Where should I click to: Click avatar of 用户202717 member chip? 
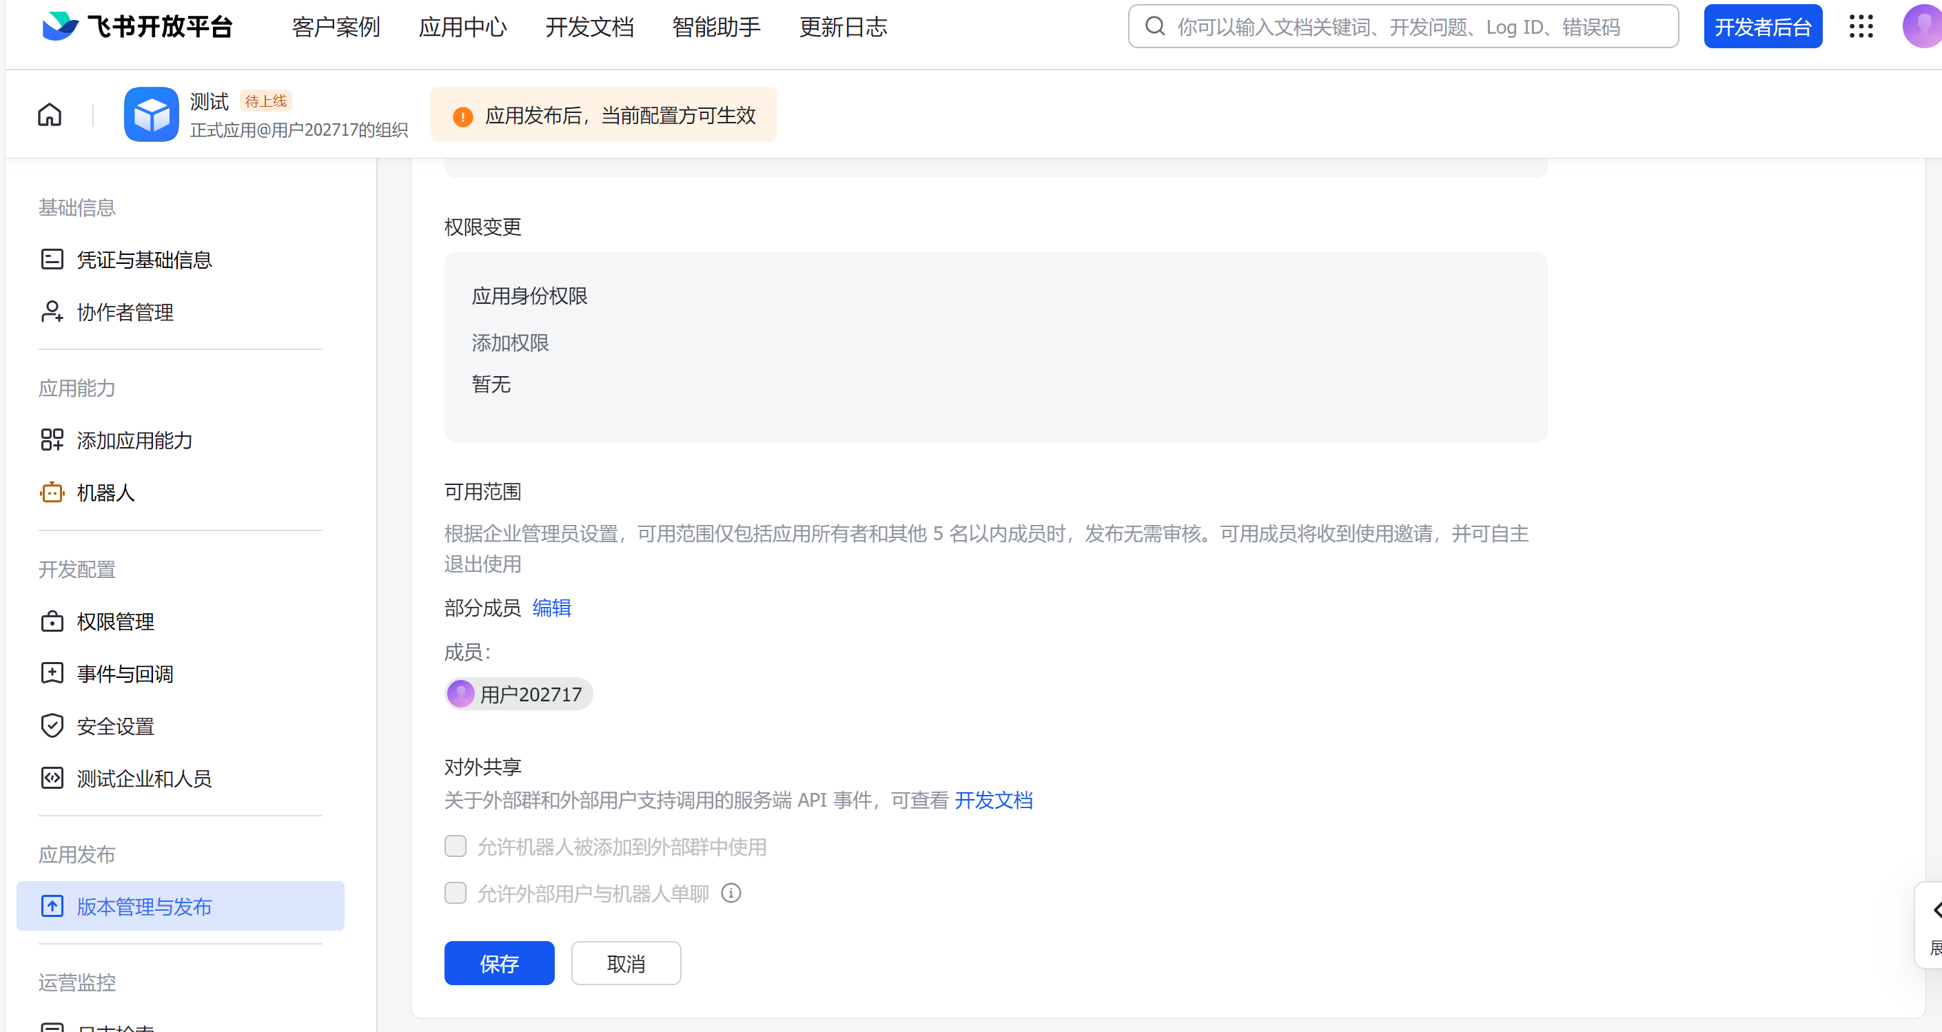click(x=460, y=694)
